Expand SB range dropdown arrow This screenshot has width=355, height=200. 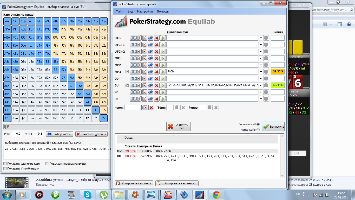click(x=261, y=92)
